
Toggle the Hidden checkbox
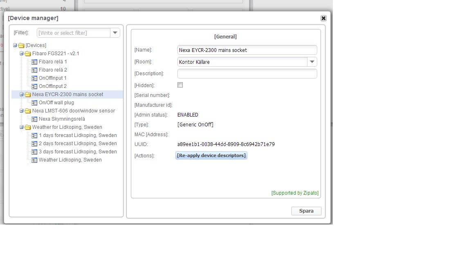[180, 85]
